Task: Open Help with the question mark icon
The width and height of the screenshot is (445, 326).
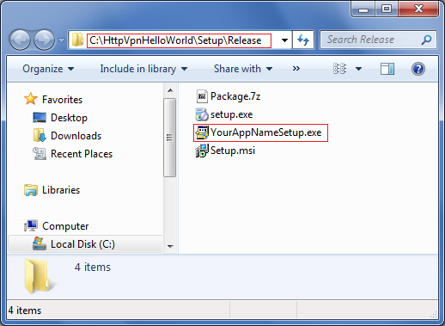Action: (x=418, y=69)
